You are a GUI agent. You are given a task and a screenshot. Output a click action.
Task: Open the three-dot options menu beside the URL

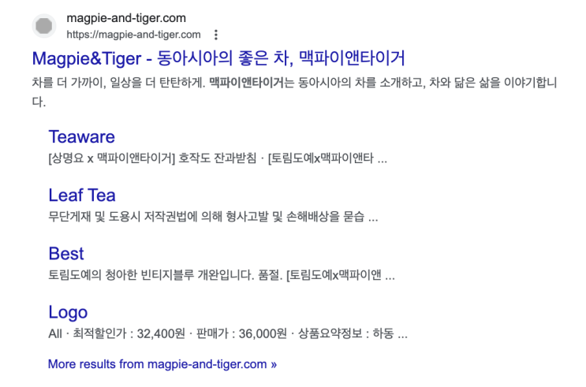[x=216, y=35]
